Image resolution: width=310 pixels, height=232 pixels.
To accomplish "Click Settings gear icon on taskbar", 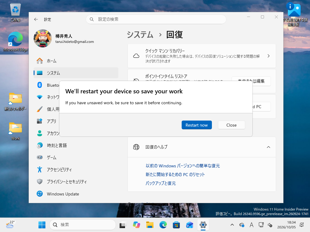I will (x=203, y=225).
